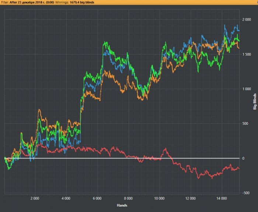The width and height of the screenshot is (258, 212).
Task: Click the '4 000' hands x-axis label
Action: click(x=66, y=198)
